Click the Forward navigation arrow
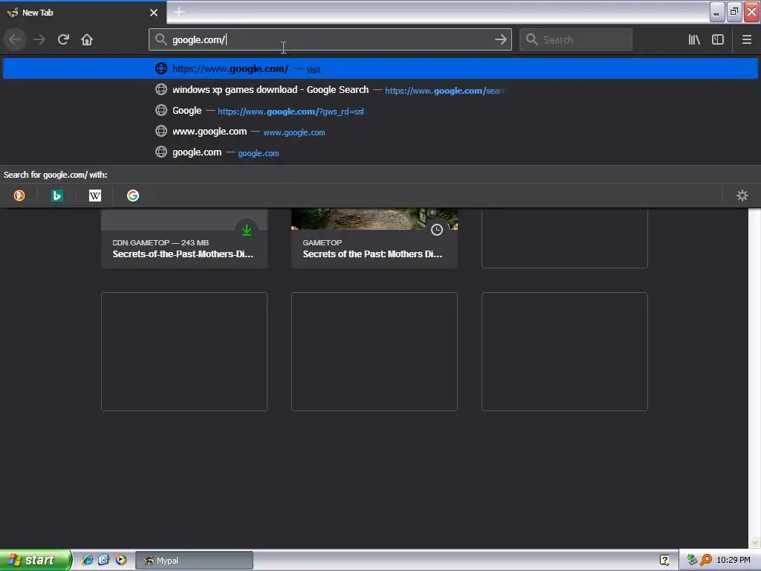 39,39
